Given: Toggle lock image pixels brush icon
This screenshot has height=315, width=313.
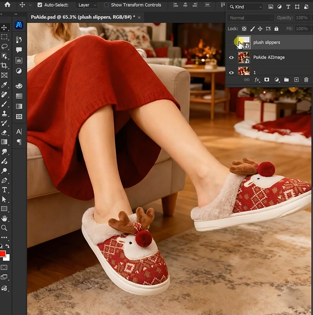Looking at the screenshot, I should tap(253, 29).
